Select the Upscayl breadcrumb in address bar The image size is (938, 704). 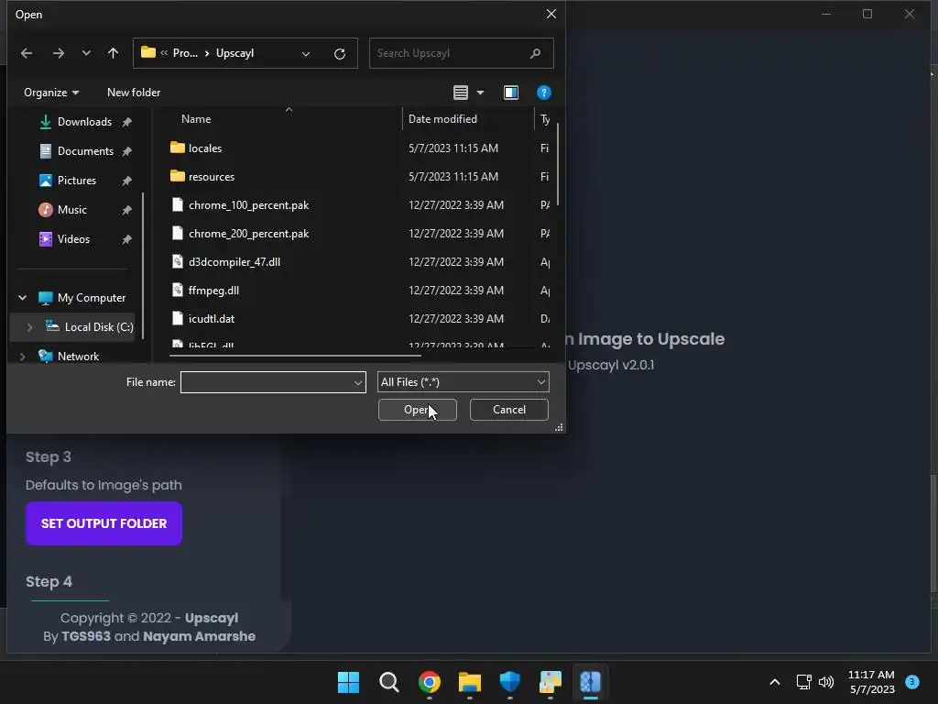coord(234,53)
